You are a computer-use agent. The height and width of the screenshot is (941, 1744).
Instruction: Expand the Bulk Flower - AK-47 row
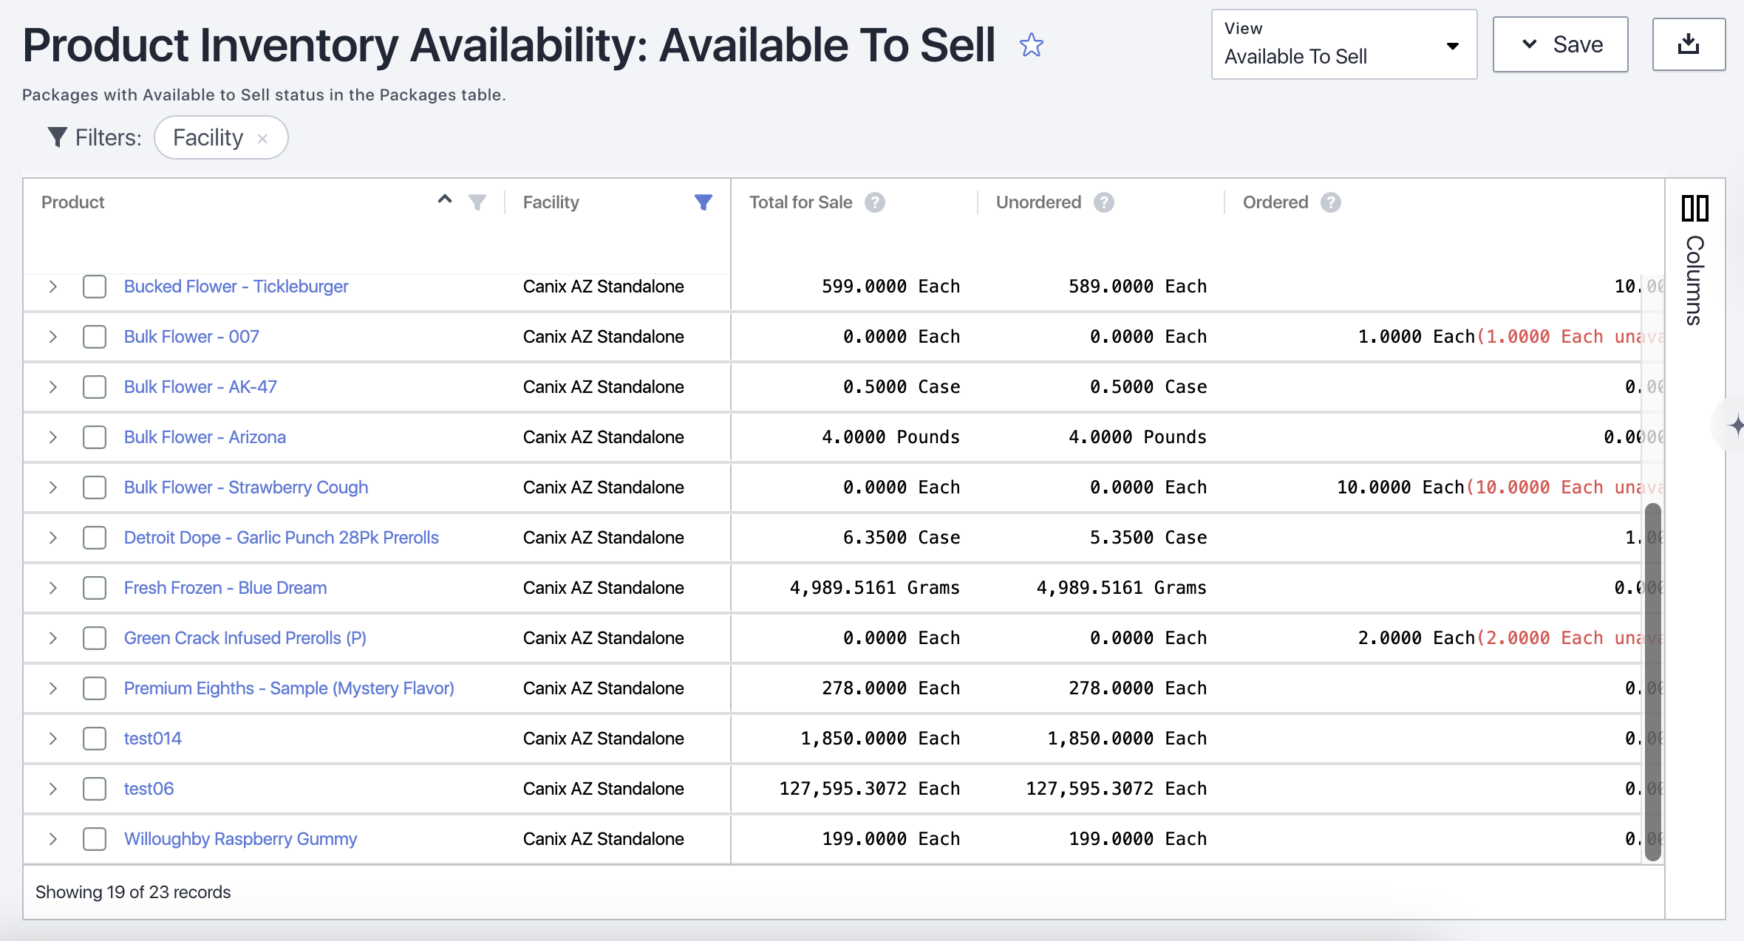[x=52, y=387]
